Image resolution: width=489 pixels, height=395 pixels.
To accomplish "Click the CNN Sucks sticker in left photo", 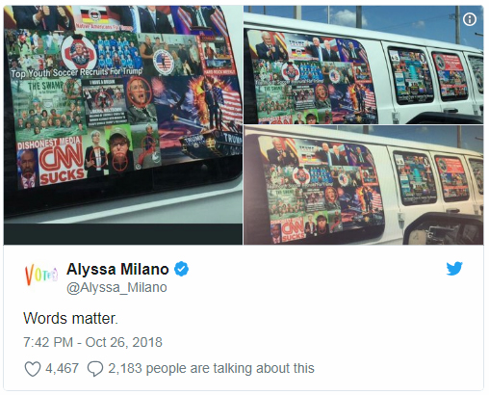I will click(62, 164).
